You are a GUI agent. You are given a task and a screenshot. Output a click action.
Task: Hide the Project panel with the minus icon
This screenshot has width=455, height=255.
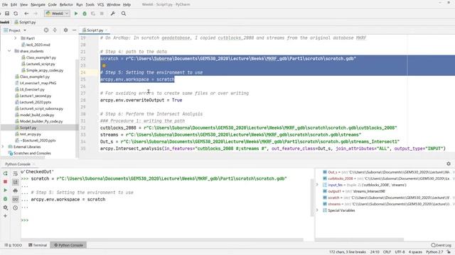point(74,30)
